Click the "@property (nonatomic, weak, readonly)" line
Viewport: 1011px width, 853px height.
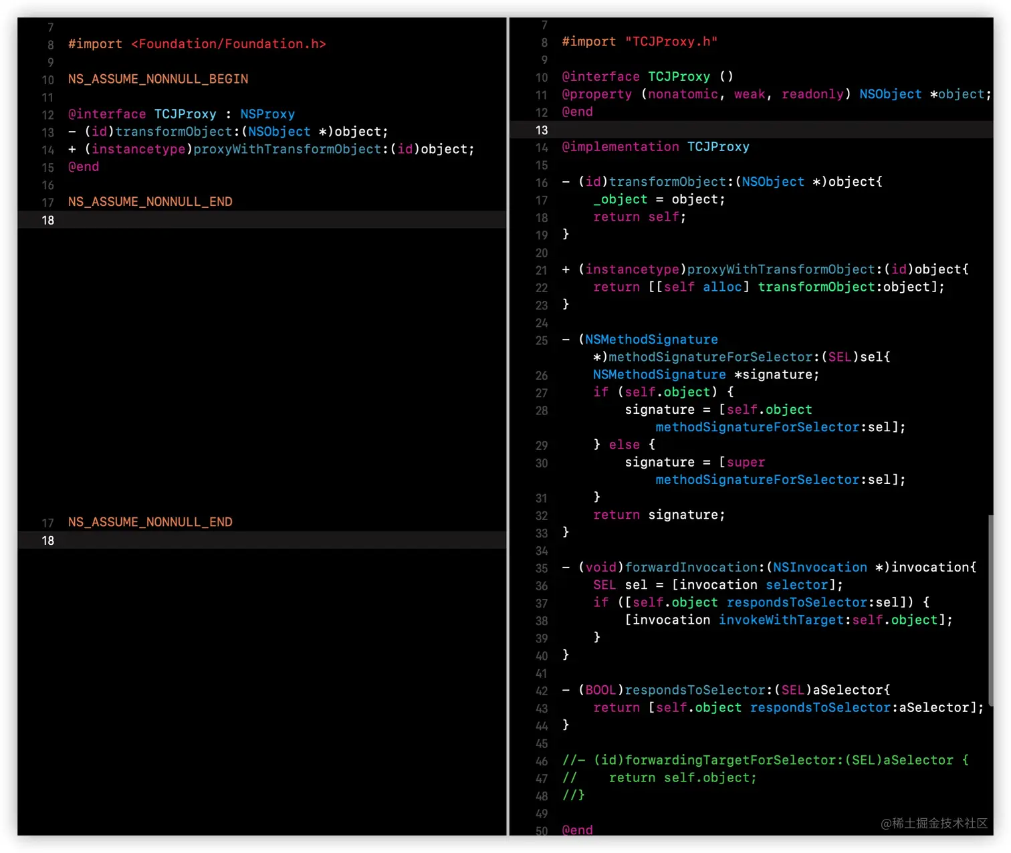[777, 94]
